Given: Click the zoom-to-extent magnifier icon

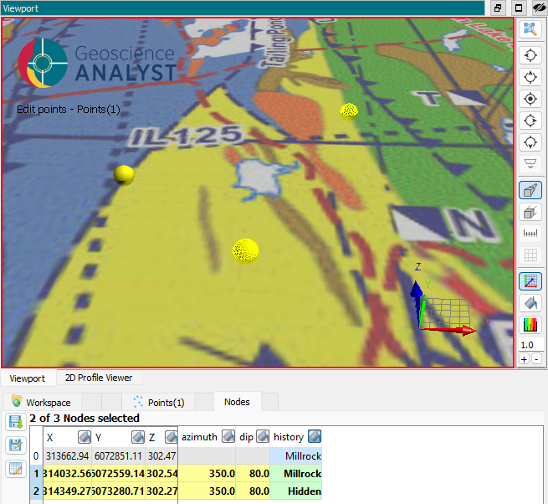Looking at the screenshot, I should coord(530,29).
